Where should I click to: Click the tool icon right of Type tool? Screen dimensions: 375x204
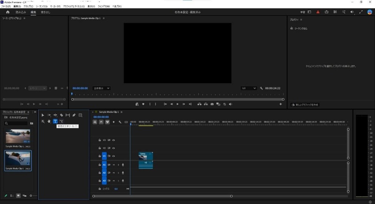pos(61,121)
